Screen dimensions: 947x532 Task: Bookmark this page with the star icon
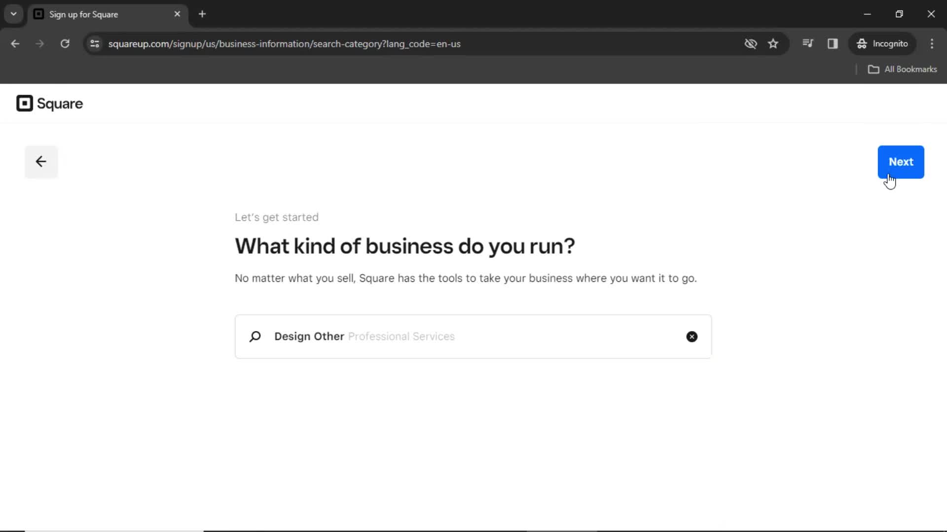pyautogui.click(x=773, y=44)
